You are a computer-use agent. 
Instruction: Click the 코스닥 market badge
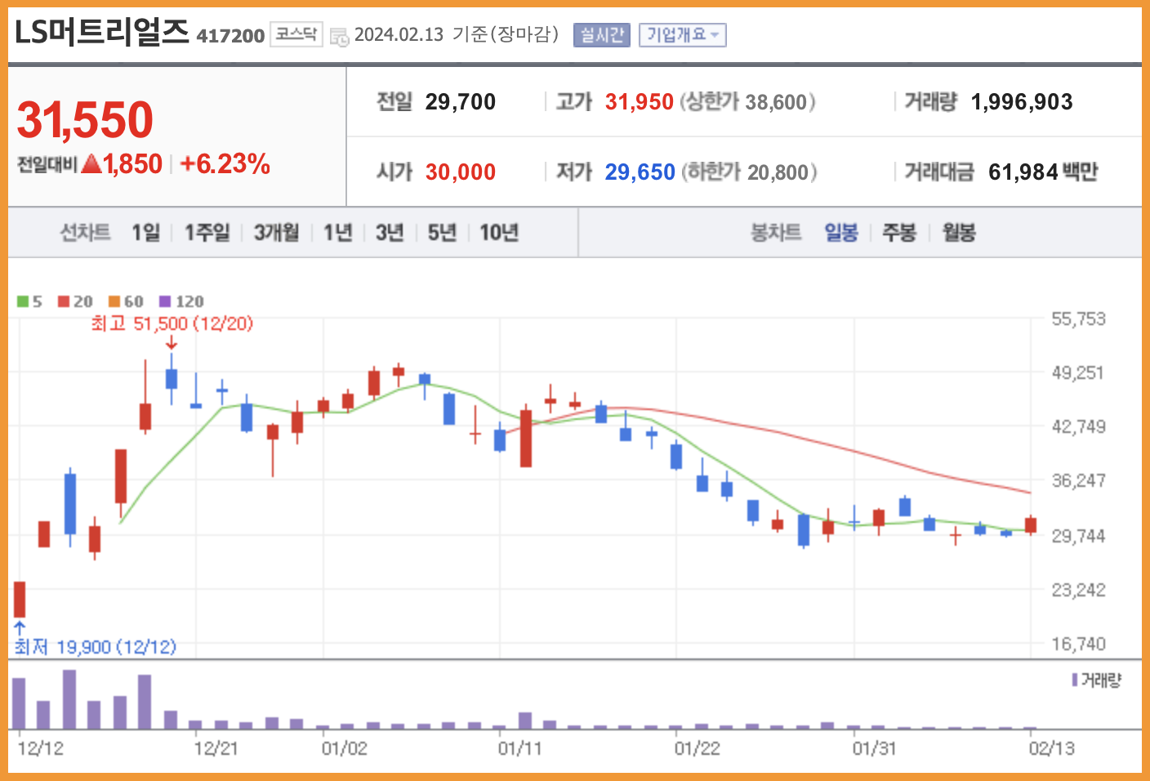coord(296,33)
